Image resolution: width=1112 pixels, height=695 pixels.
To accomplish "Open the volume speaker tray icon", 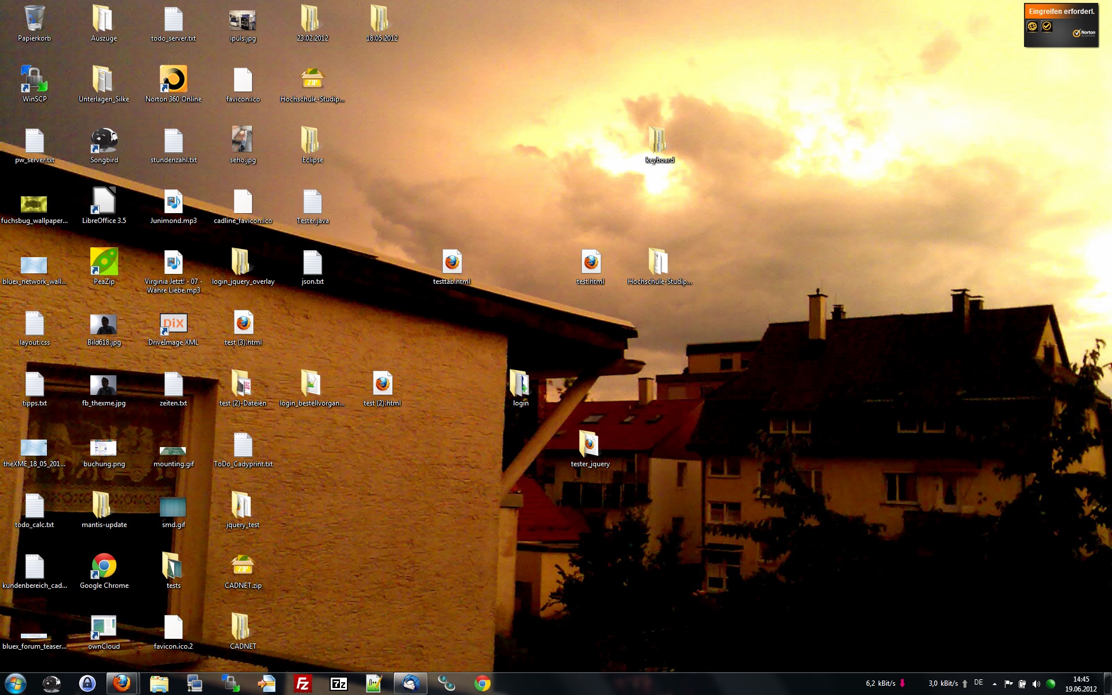I will pyautogui.click(x=1036, y=684).
